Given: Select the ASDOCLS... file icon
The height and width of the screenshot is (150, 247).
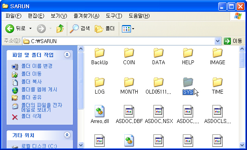Looking at the screenshot, I should (218, 111).
